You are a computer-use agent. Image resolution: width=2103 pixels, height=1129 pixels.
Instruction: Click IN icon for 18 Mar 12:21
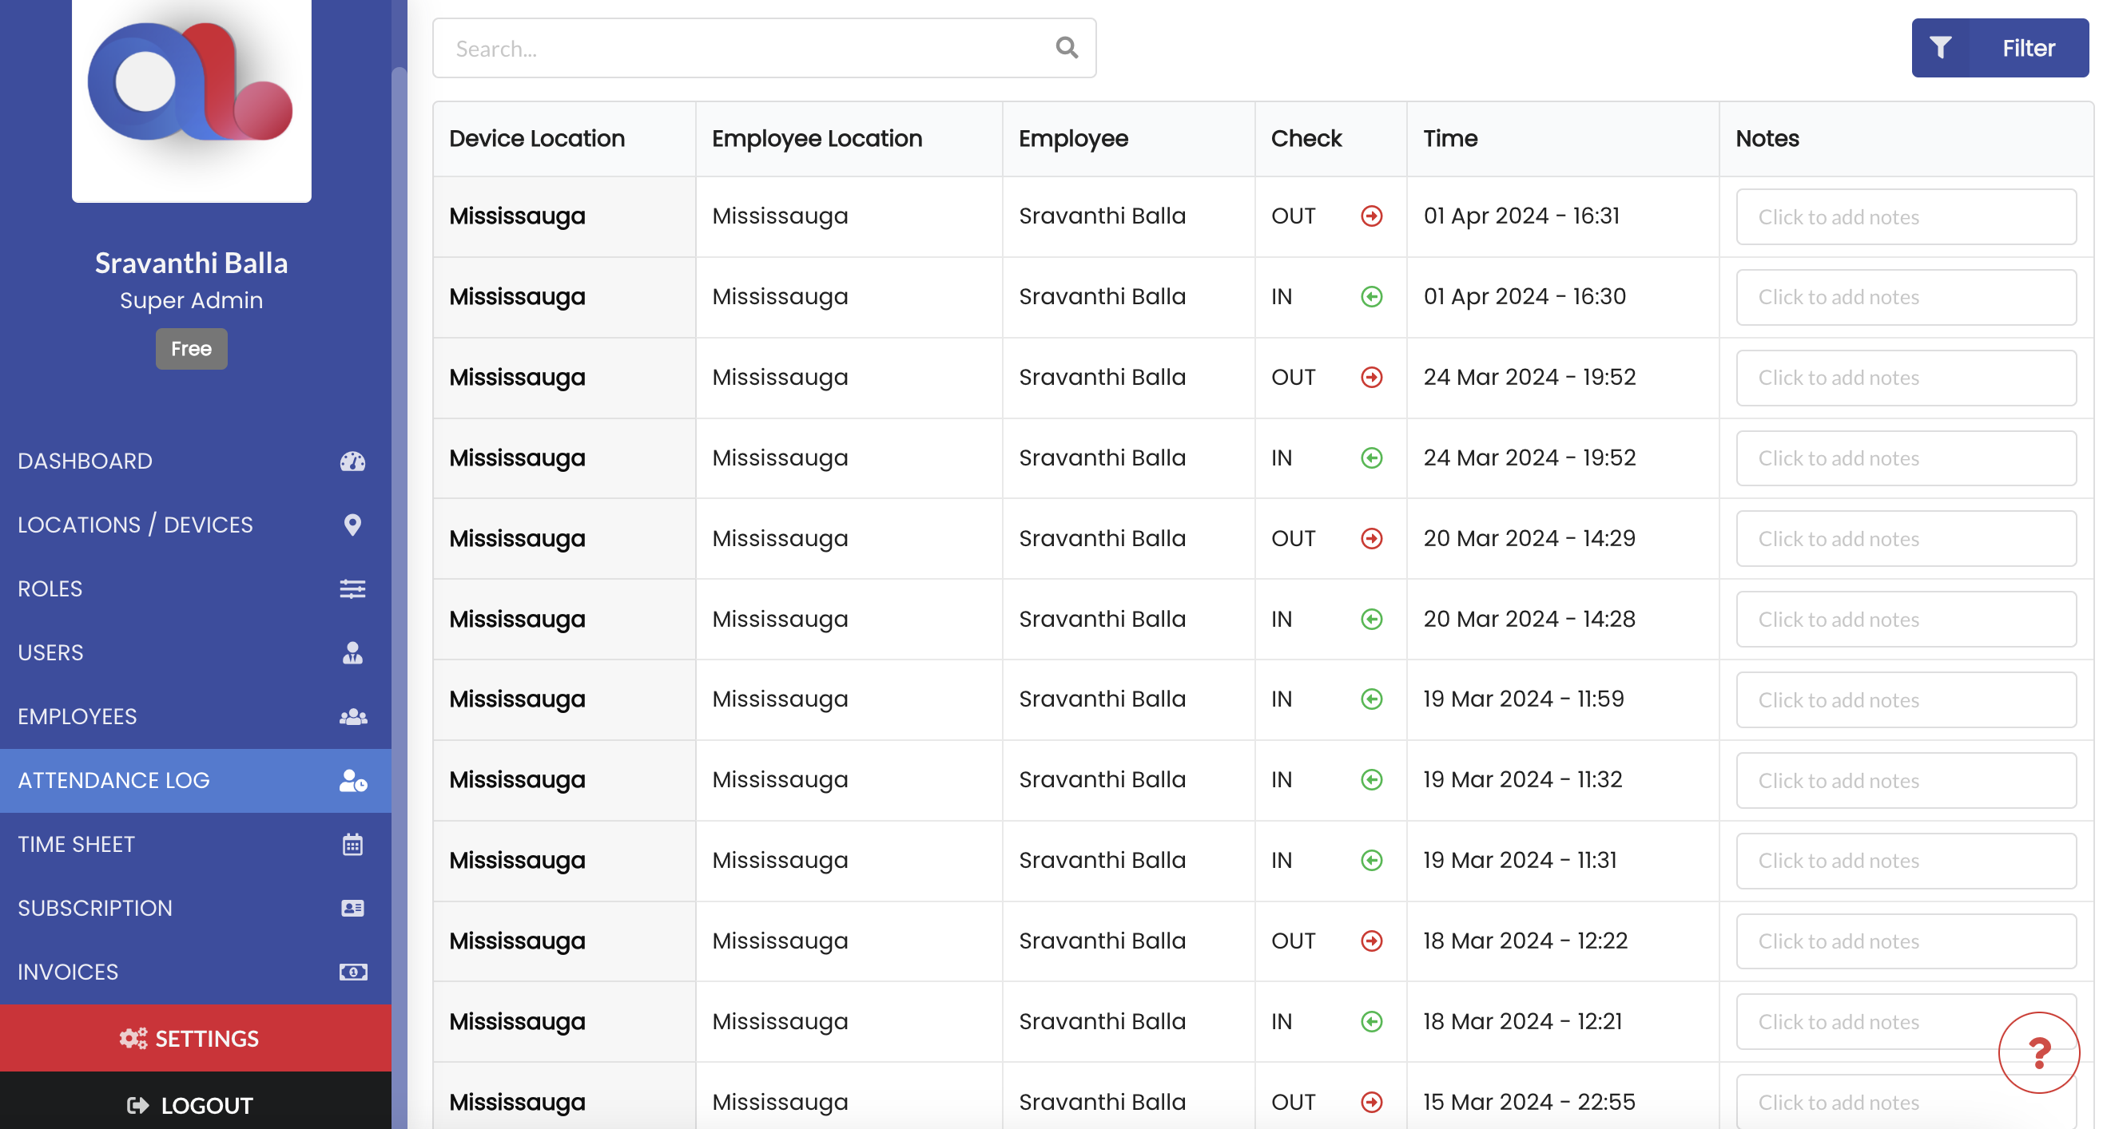[x=1372, y=1022]
